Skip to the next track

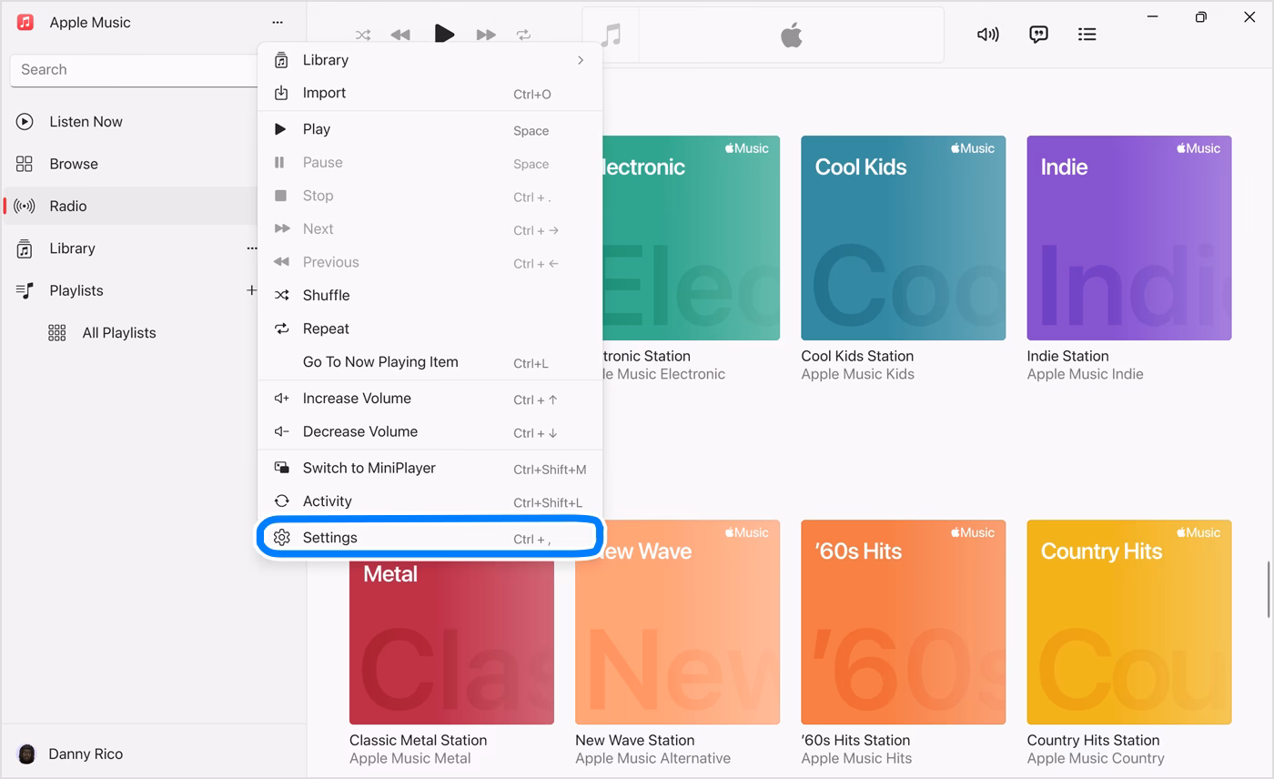tap(486, 34)
